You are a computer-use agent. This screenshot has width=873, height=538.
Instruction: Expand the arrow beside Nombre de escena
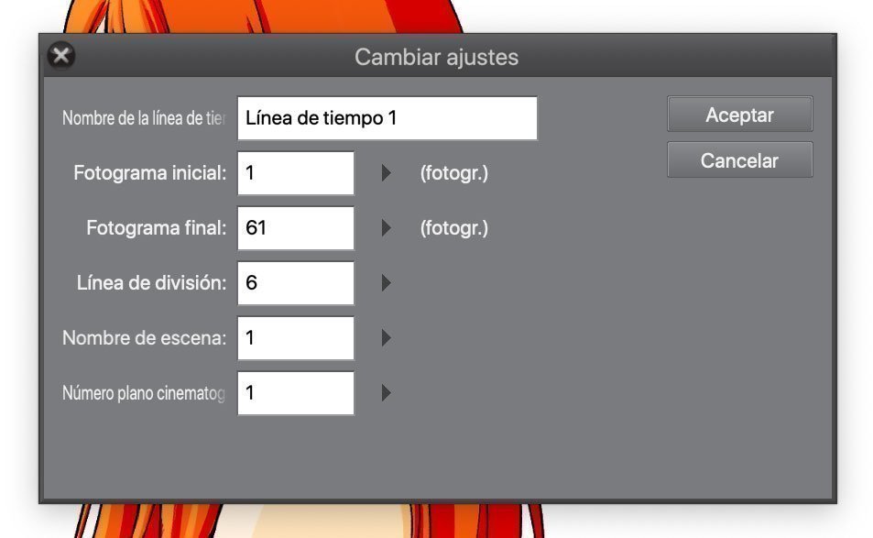tap(386, 338)
